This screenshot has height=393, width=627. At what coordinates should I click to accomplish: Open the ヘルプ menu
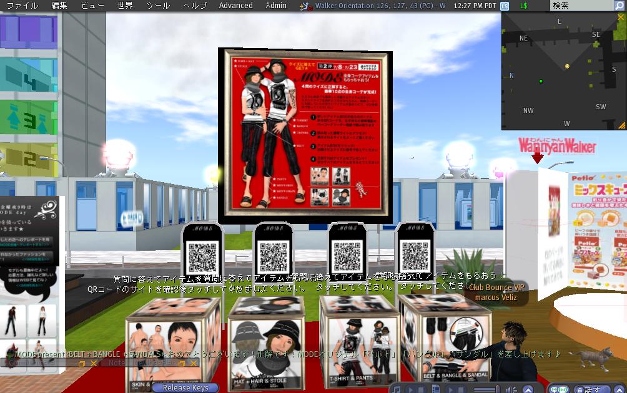(x=195, y=6)
